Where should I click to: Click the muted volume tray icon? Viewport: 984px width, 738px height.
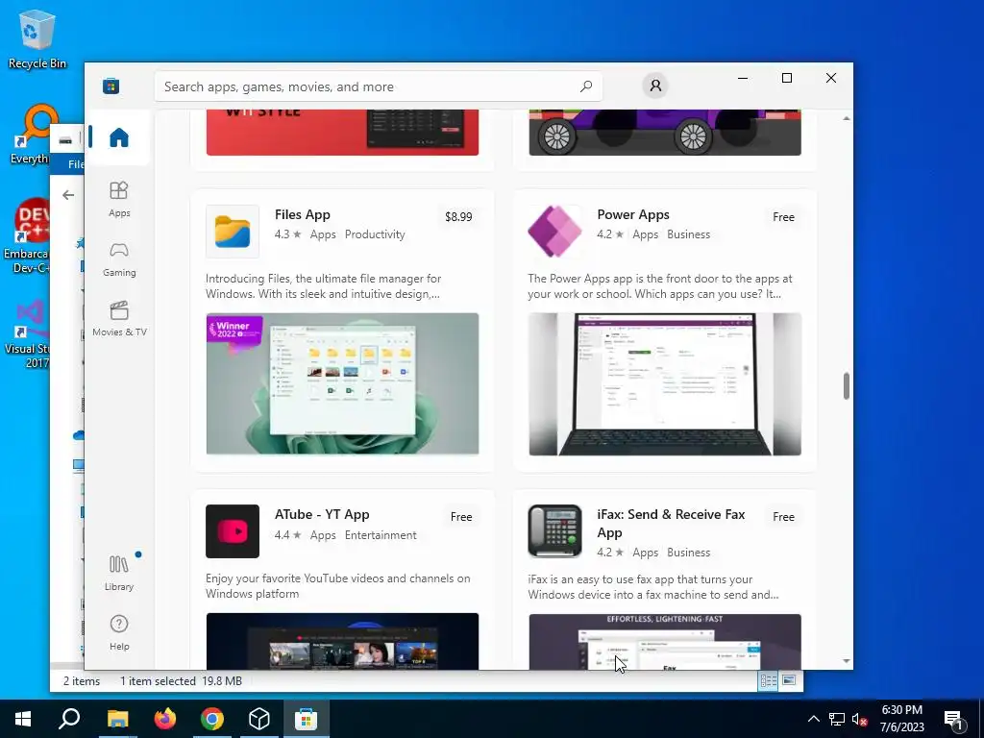859,719
